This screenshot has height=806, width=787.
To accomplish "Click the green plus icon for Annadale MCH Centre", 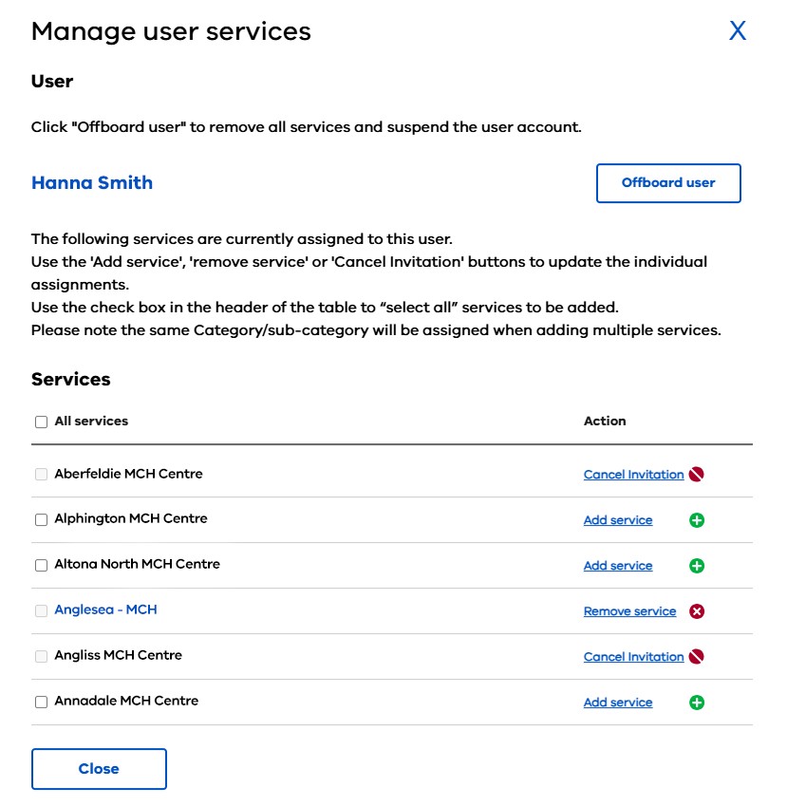I will click(697, 702).
